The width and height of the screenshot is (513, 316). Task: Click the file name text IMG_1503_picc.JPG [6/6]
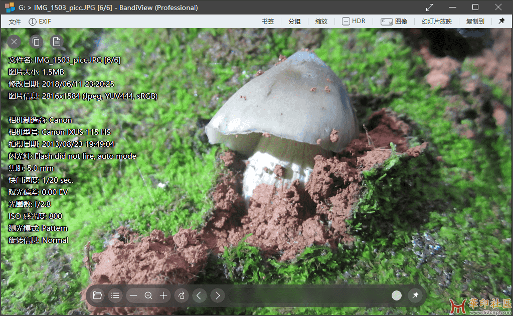(x=78, y=60)
